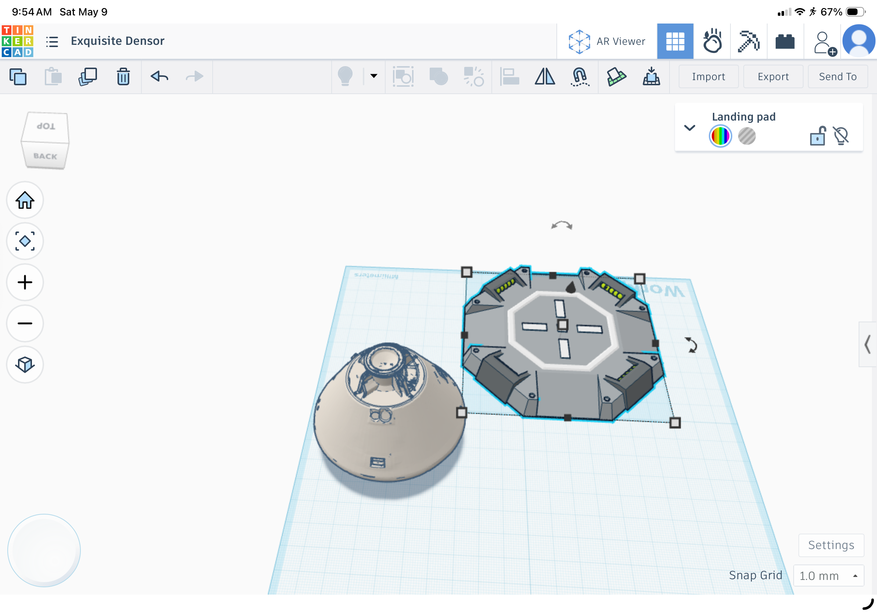Viewport: 877px width, 613px height.
Task: Switch to Bricks mode
Action: tap(785, 41)
